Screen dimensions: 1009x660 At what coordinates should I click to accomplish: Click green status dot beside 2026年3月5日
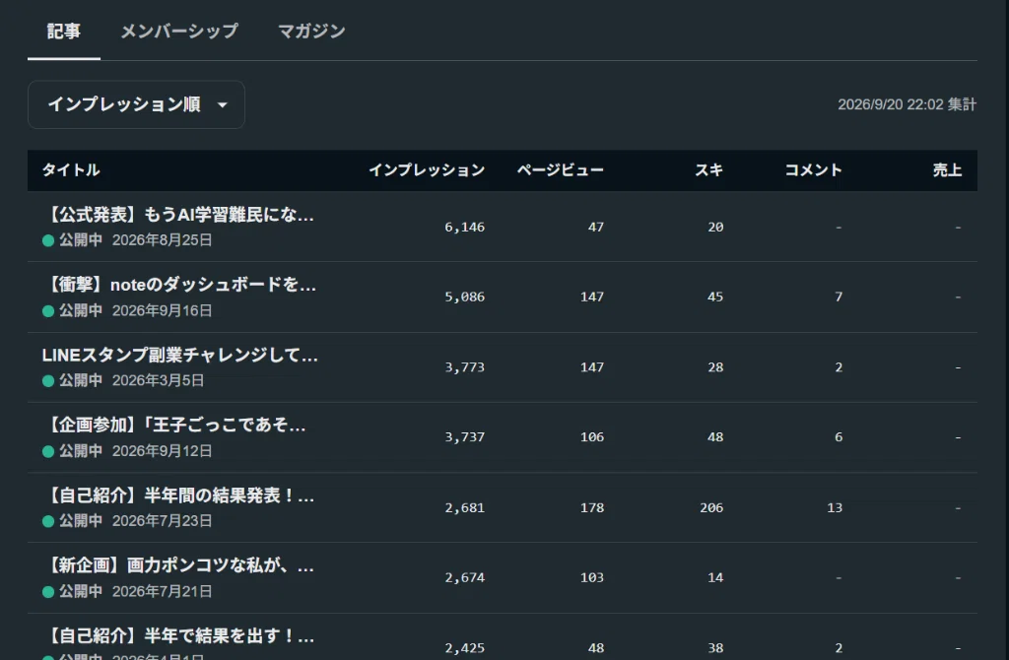pyautogui.click(x=48, y=381)
